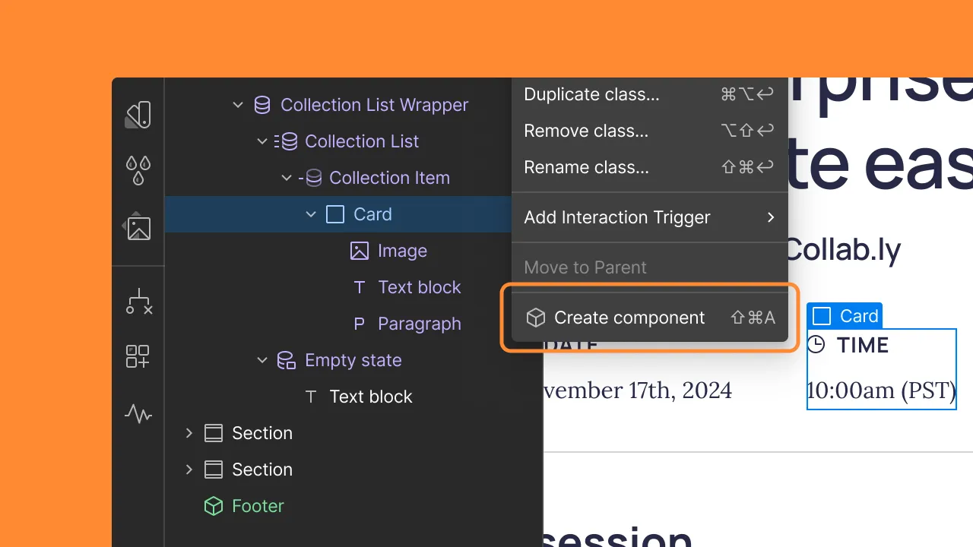This screenshot has height=547, width=973.
Task: Open the Add Interaction Trigger submenu
Action: (616, 218)
